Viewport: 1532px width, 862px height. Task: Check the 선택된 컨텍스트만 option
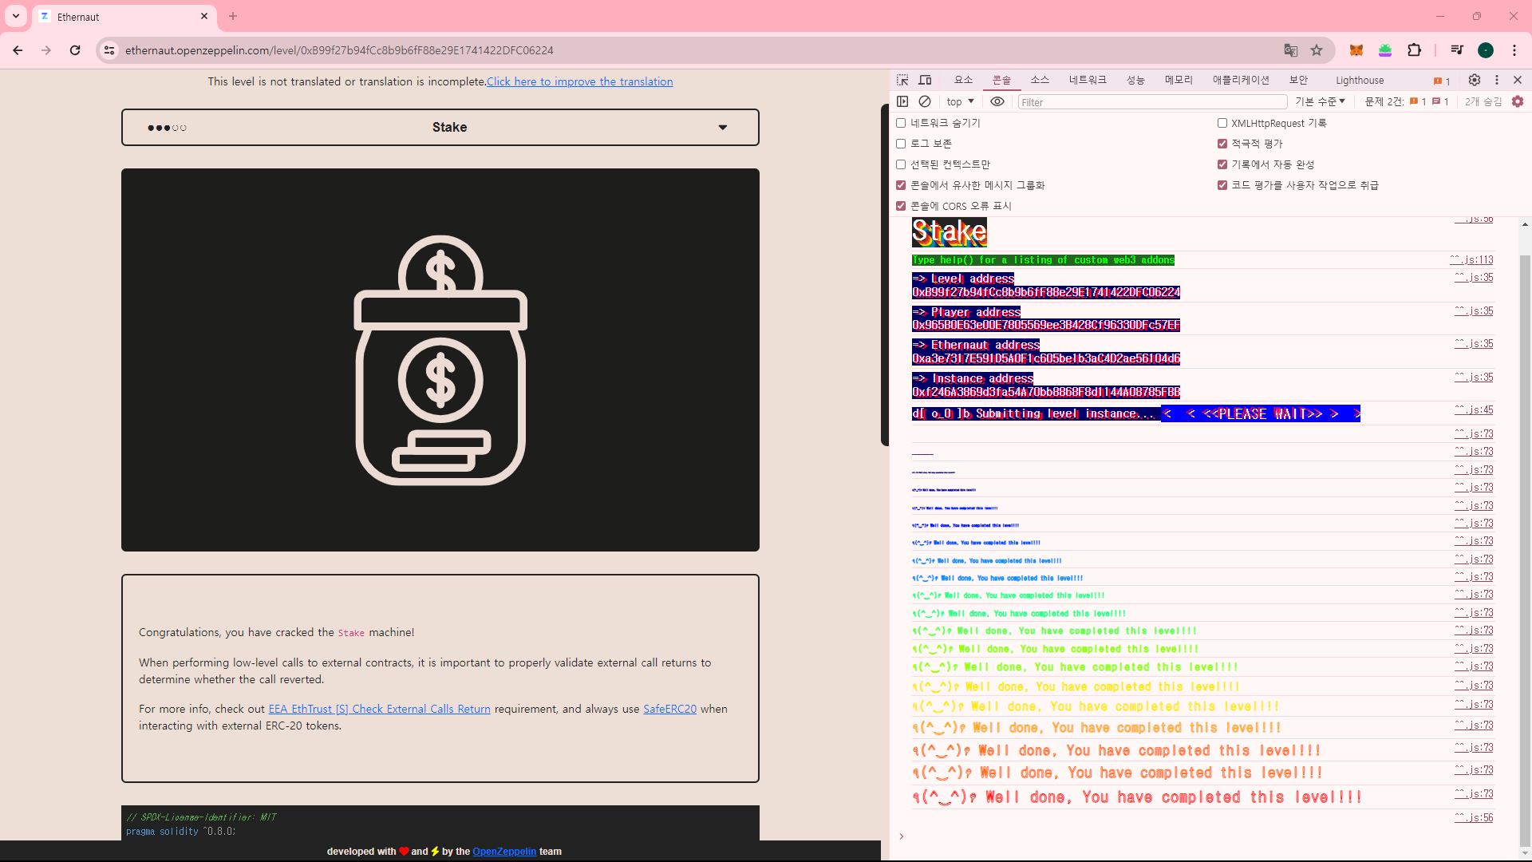pyautogui.click(x=901, y=164)
